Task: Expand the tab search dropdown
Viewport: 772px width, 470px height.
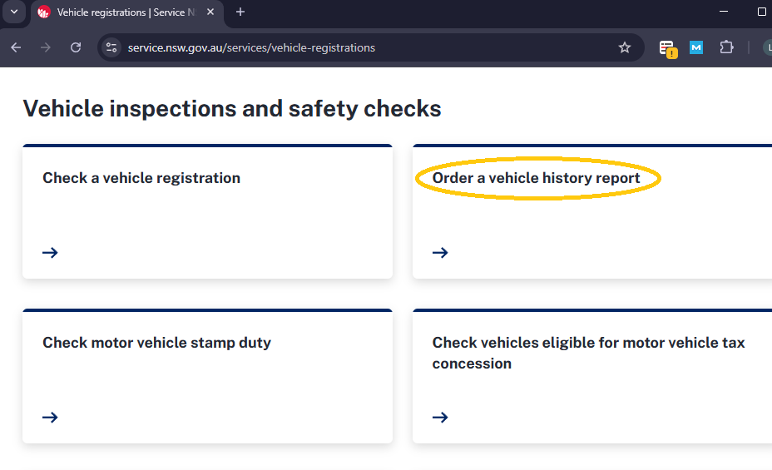Action: tap(14, 12)
